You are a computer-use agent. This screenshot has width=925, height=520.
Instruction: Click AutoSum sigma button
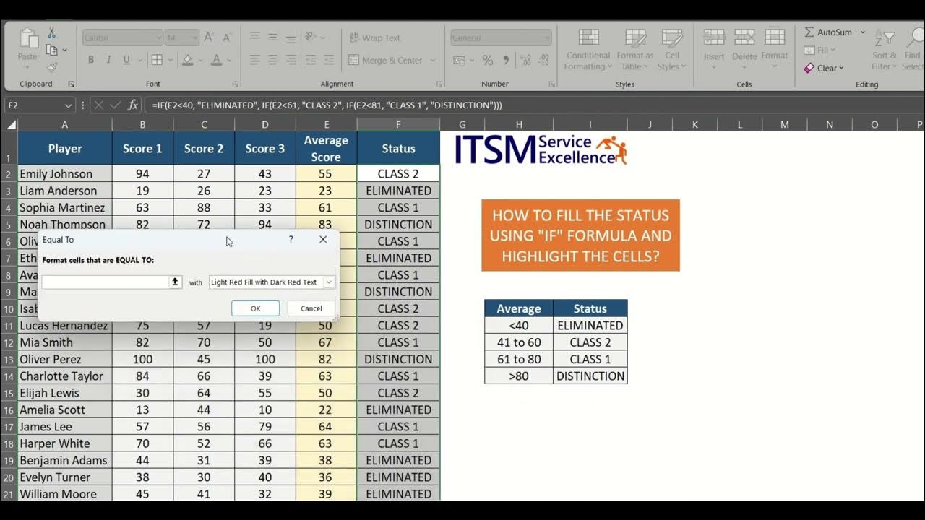pyautogui.click(x=828, y=32)
